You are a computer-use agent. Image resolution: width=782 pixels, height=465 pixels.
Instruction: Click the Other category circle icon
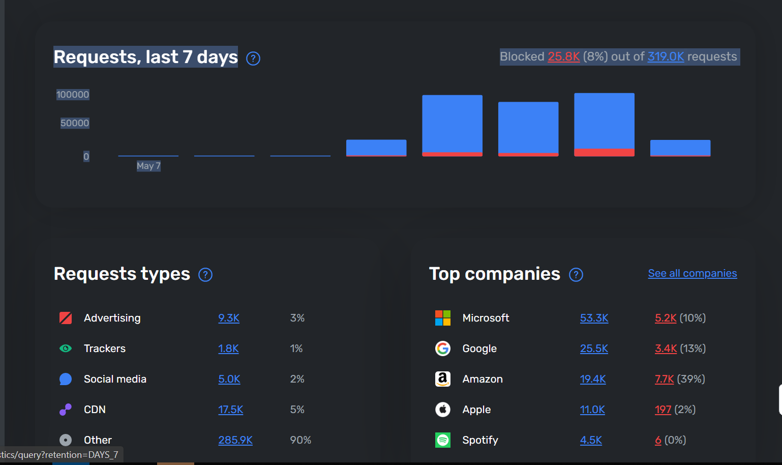pos(66,440)
